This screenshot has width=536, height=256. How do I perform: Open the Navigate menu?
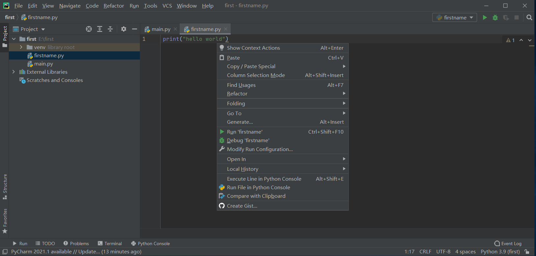70,6
